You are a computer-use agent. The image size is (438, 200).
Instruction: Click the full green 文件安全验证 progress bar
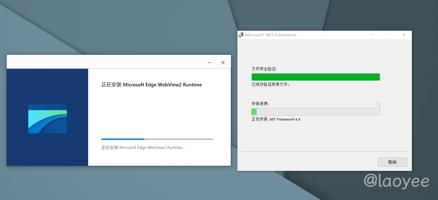coord(315,77)
